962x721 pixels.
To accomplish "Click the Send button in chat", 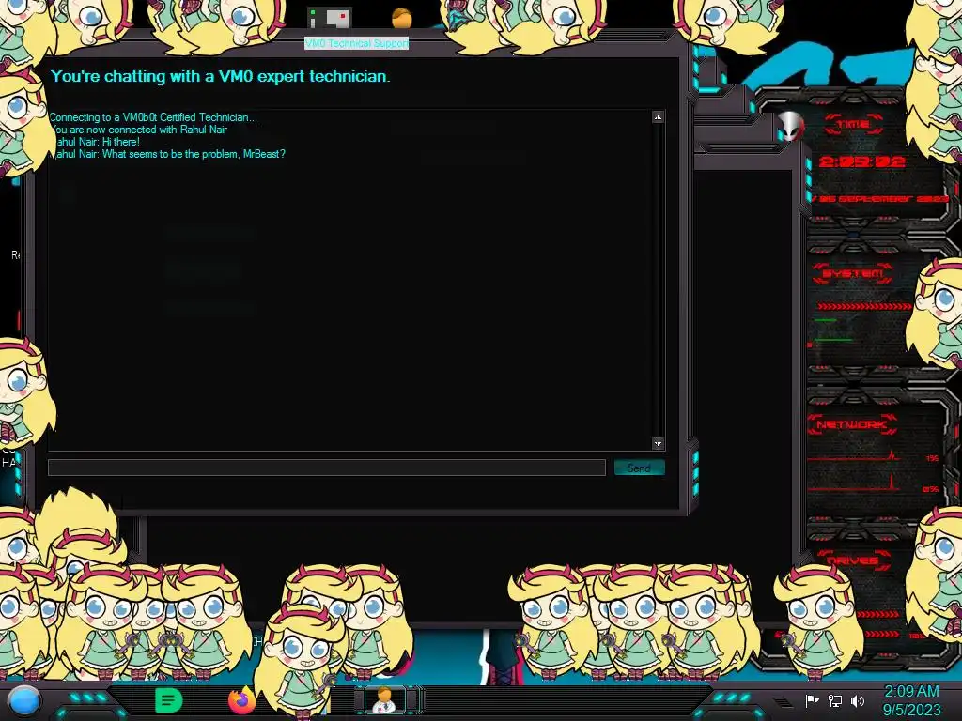I will point(639,468).
